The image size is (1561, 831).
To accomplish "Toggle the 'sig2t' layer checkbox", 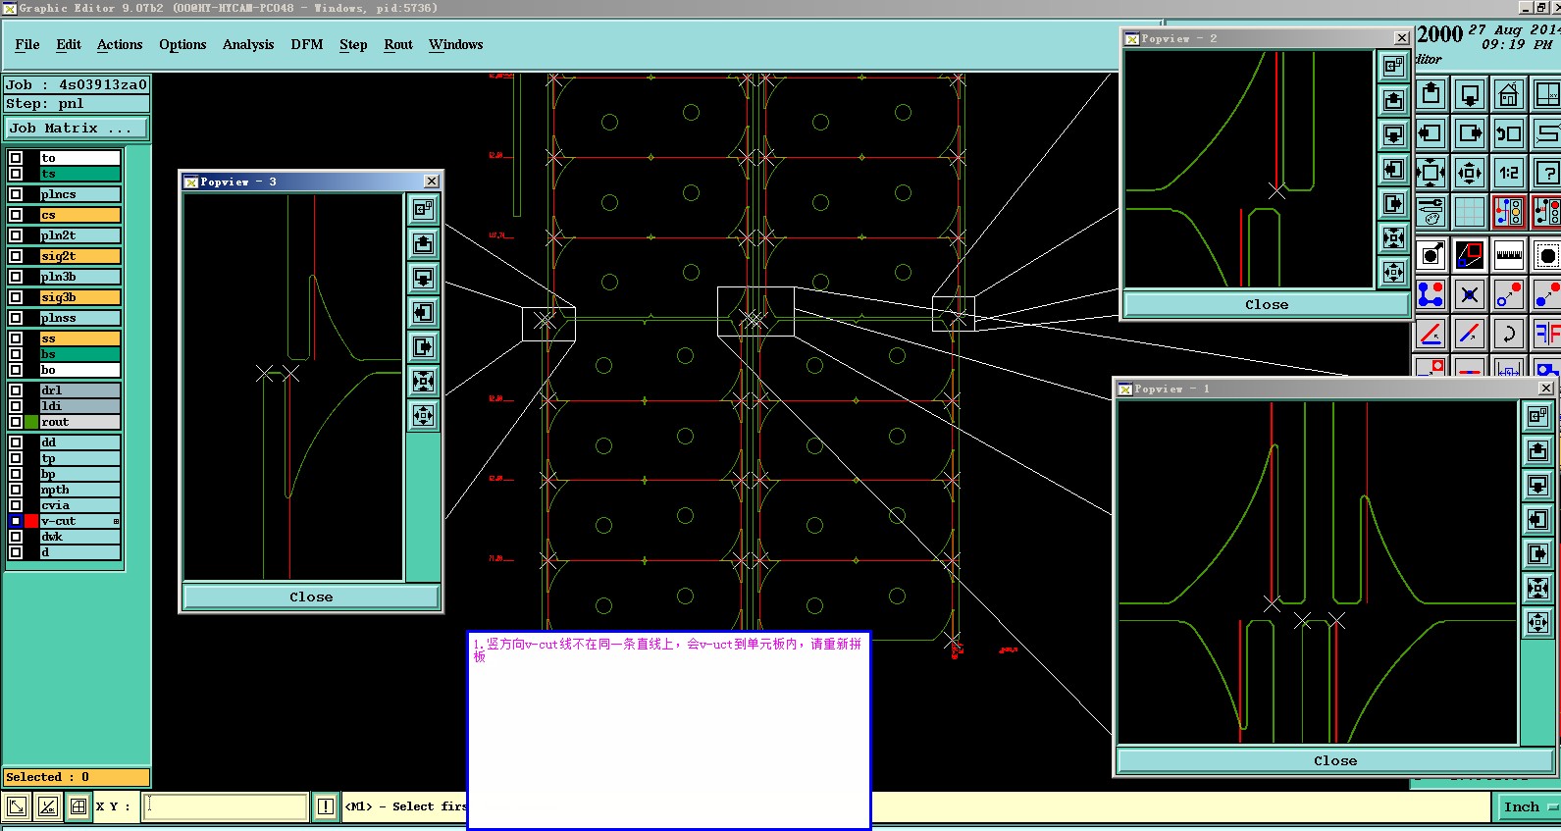I will click(x=16, y=256).
